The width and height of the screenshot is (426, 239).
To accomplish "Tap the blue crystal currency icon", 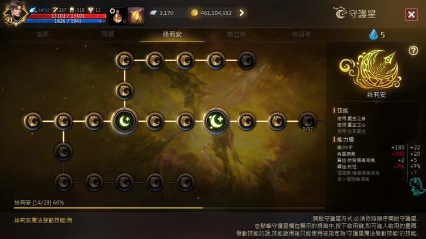I will click(374, 35).
